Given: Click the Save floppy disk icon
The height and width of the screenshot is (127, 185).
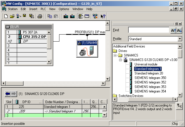Looking at the screenshot, I should coord(24,16).
